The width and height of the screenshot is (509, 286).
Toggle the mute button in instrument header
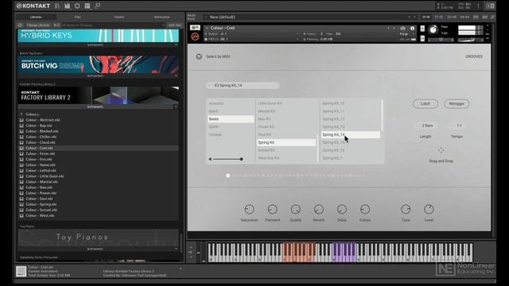tap(422, 39)
